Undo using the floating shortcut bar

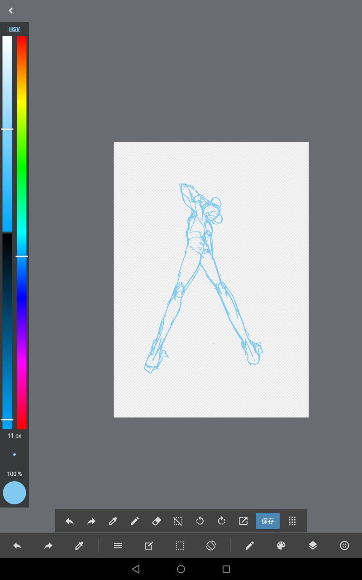point(70,521)
